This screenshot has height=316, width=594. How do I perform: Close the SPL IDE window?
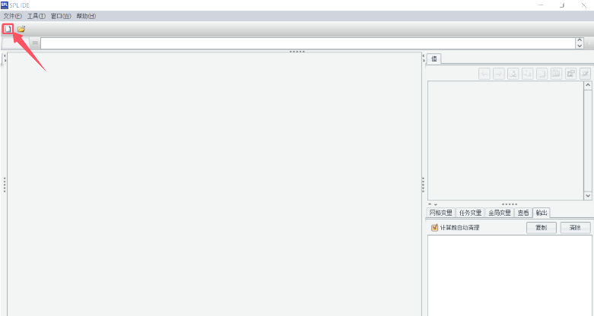click(584, 5)
